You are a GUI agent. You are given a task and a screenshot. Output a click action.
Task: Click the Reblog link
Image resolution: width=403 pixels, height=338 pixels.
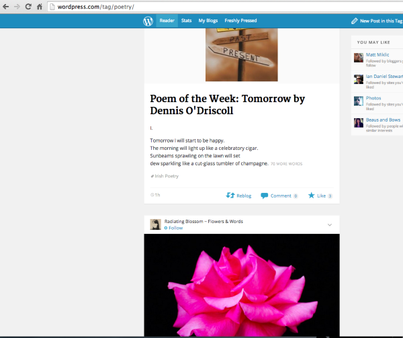pos(244,196)
